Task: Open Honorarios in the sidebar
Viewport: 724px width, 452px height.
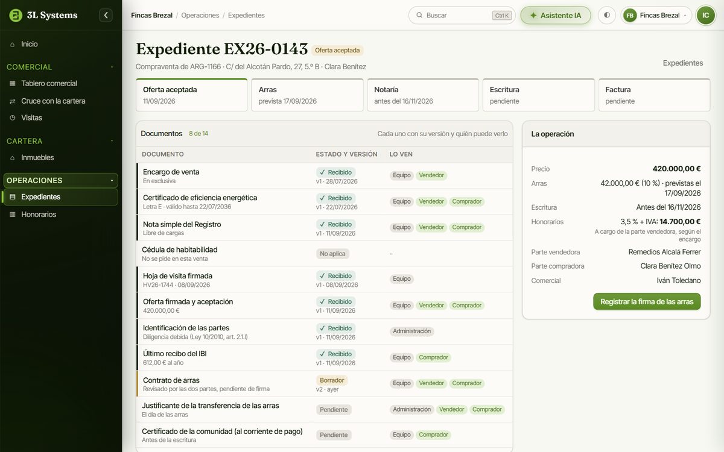Action: [x=60, y=214]
